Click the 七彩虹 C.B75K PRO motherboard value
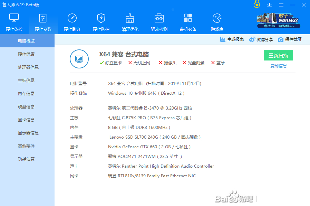This screenshot has width=310, height=206. pos(150,118)
